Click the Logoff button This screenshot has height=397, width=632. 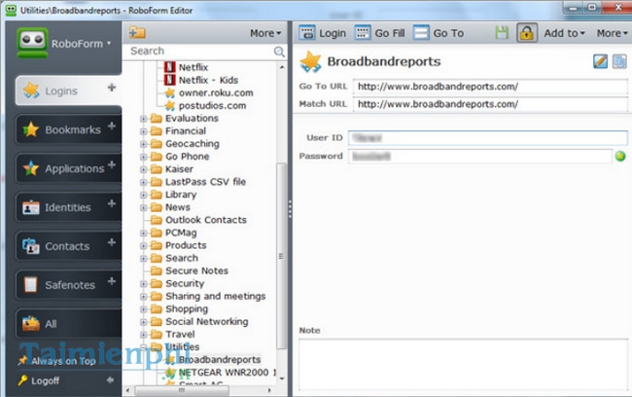pyautogui.click(x=46, y=380)
